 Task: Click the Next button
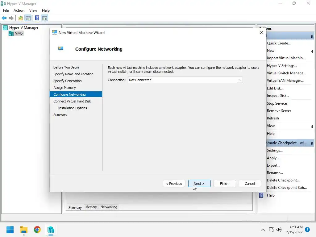pyautogui.click(x=199, y=184)
